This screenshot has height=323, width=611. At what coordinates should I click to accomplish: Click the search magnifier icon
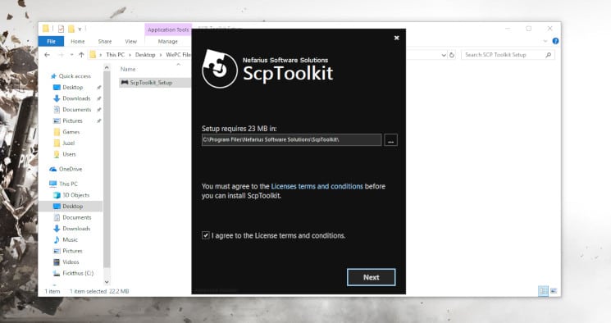549,55
